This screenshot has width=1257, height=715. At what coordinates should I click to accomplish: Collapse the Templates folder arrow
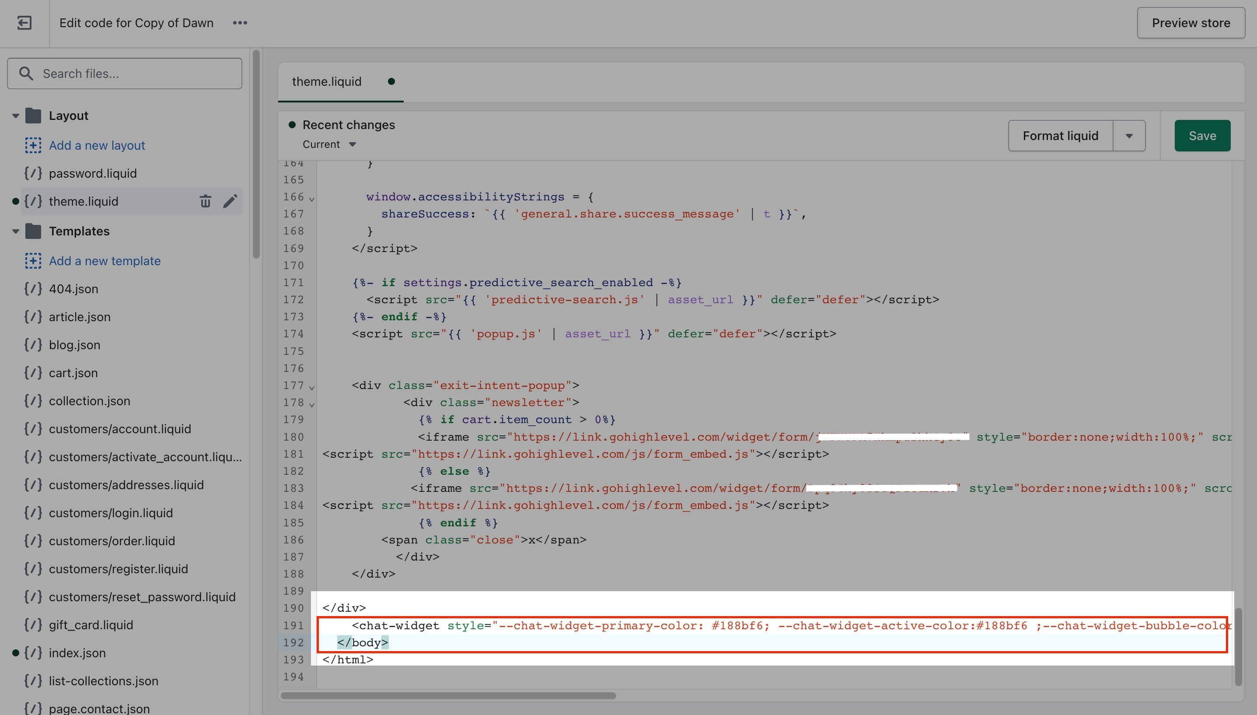15,231
